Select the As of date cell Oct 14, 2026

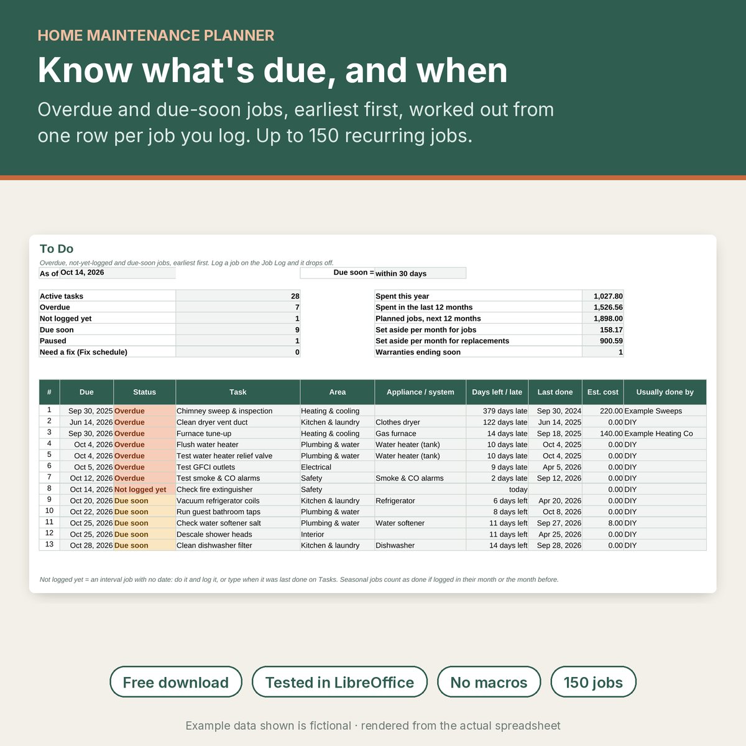[x=117, y=273]
